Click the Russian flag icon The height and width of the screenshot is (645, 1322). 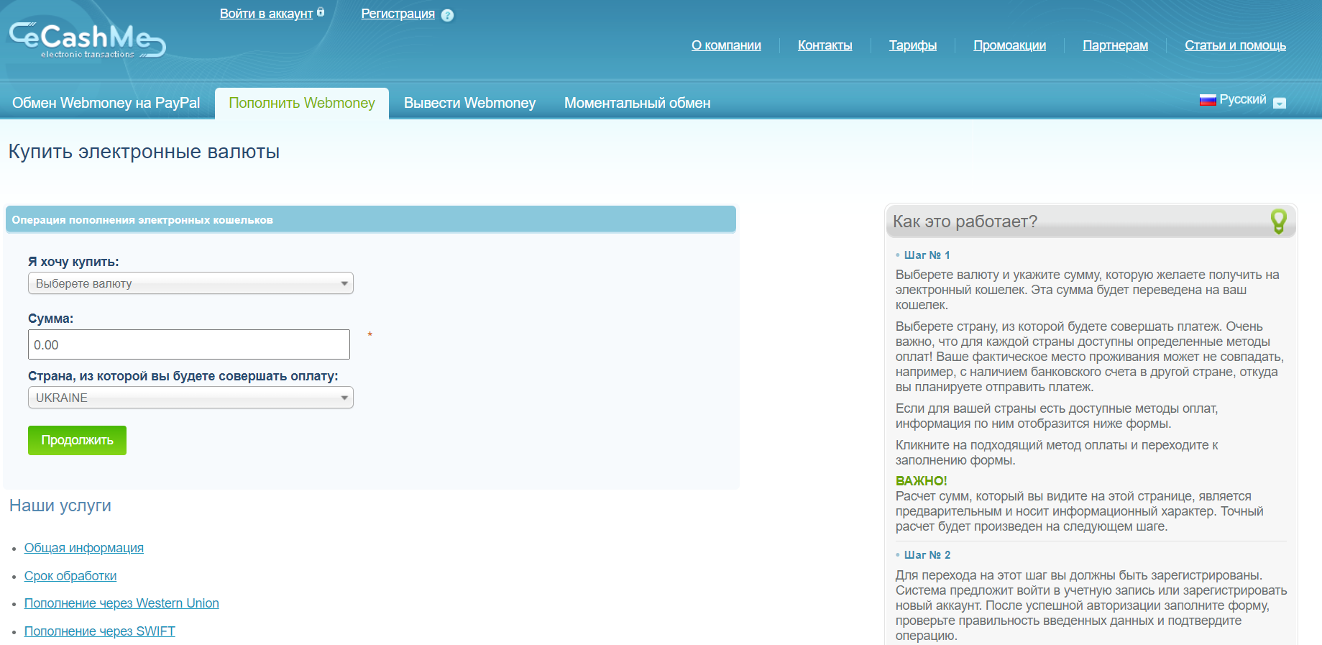coord(1208,100)
